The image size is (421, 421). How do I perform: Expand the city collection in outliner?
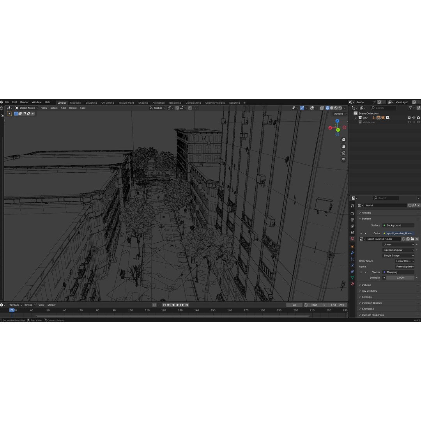[356, 118]
